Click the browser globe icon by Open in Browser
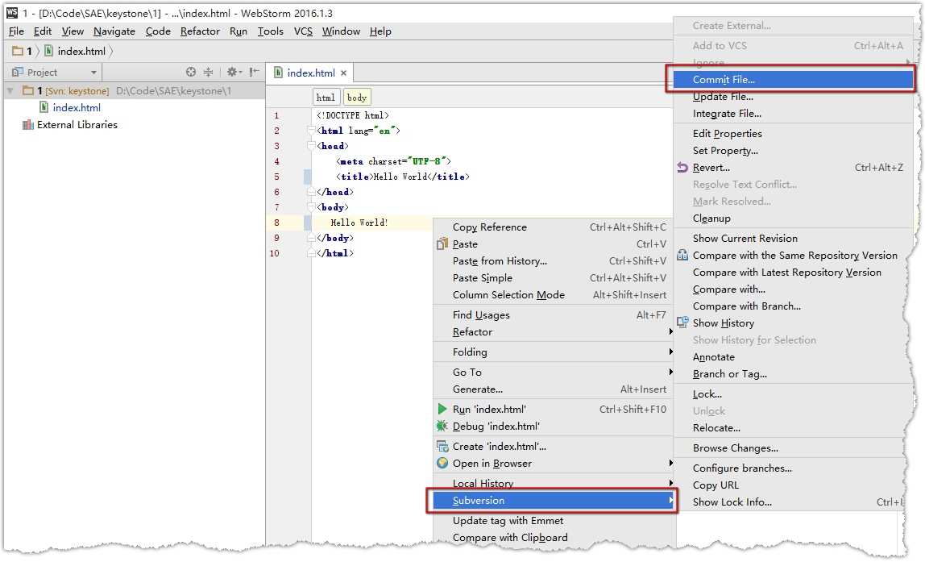Image resolution: width=925 pixels, height=562 pixels. (442, 463)
